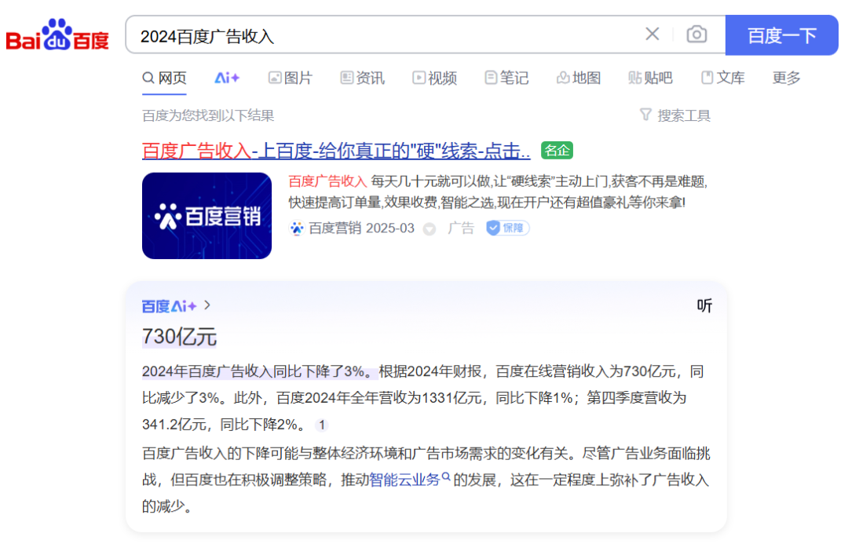Image resolution: width=848 pixels, height=544 pixels.
Task: Open the 笔记 tab
Action: (506, 78)
